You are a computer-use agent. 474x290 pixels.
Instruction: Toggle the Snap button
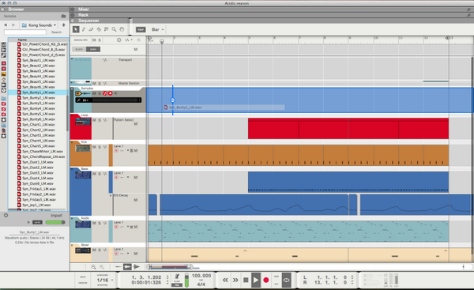pyautogui.click(x=141, y=29)
